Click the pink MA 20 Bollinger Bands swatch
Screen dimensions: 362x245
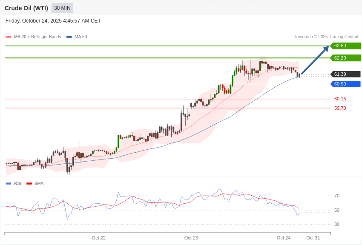tap(9, 37)
